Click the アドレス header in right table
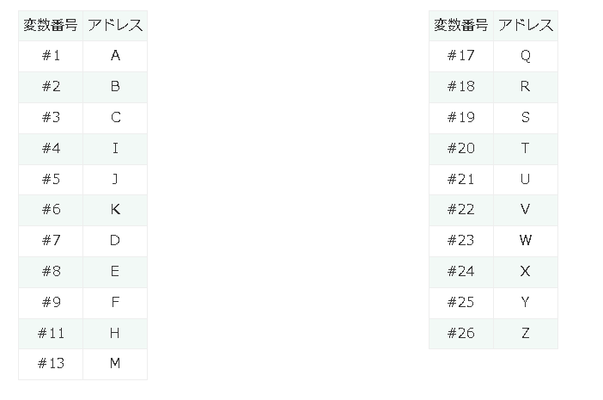The height and width of the screenshot is (400, 603). coord(526,25)
